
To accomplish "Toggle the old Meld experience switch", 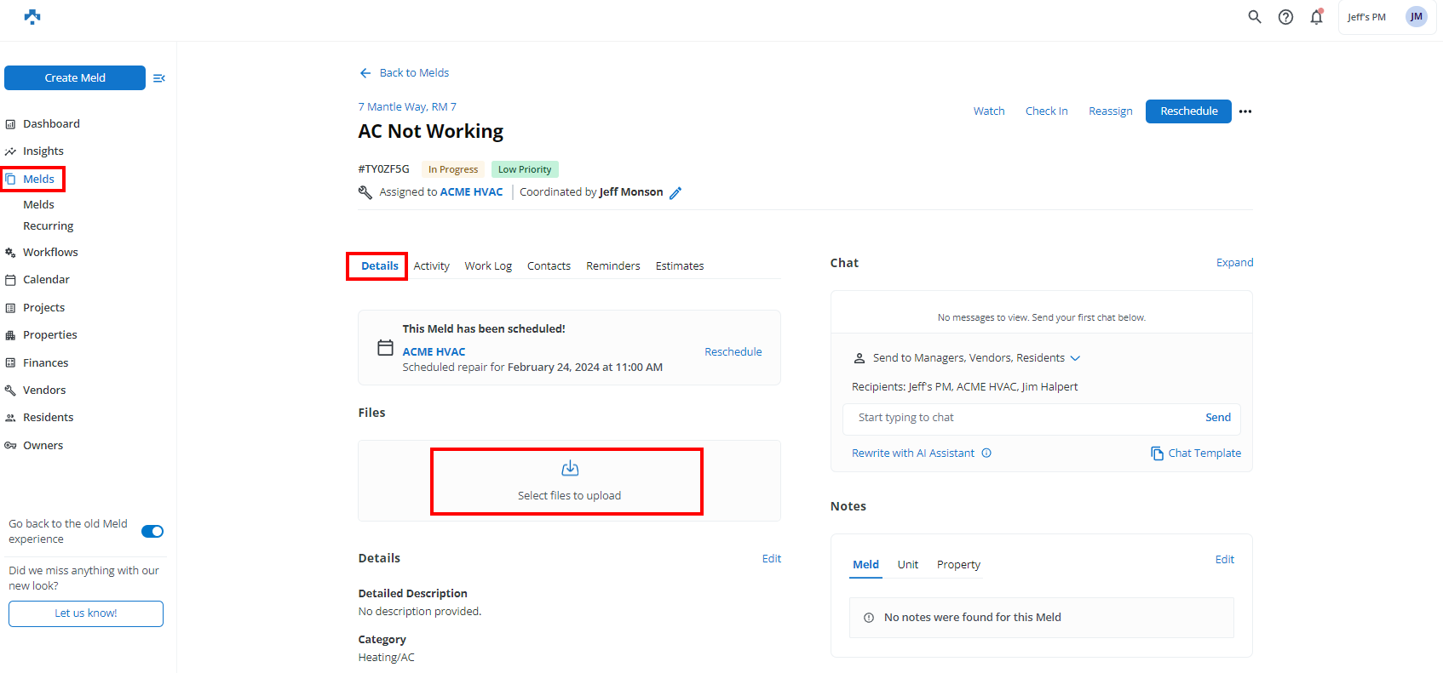I will coord(152,532).
